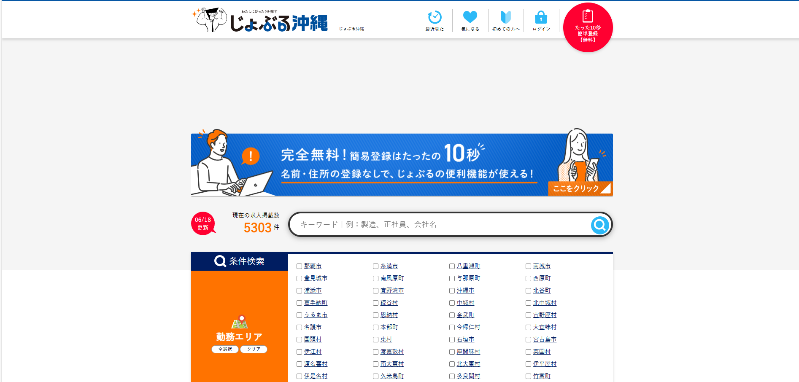The image size is (799, 382).
Task: Click the 完全無料 registration banner
Action: [401, 164]
